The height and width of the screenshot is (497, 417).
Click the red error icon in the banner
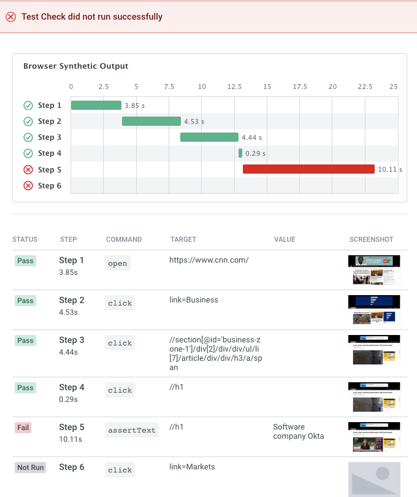[11, 17]
